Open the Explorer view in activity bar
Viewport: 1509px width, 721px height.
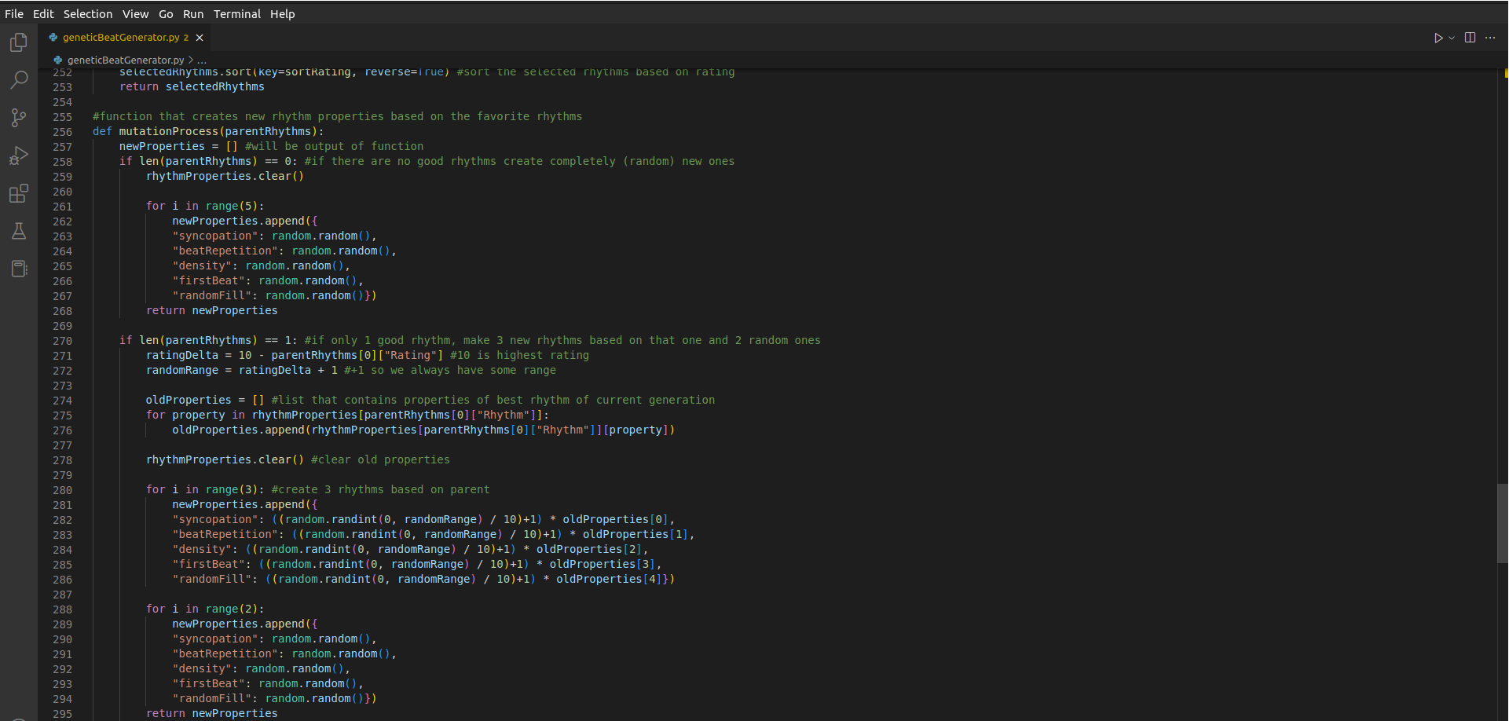(19, 42)
